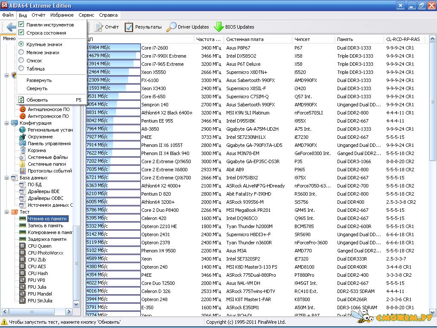Image resolution: width=437 pixels, height=328 pixels.
Task: Click the Память column header
Action: pyautogui.click(x=359, y=39)
